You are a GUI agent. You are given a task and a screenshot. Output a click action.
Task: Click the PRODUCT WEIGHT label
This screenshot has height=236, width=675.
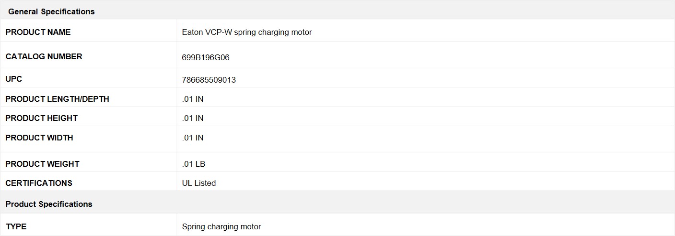[x=43, y=164]
